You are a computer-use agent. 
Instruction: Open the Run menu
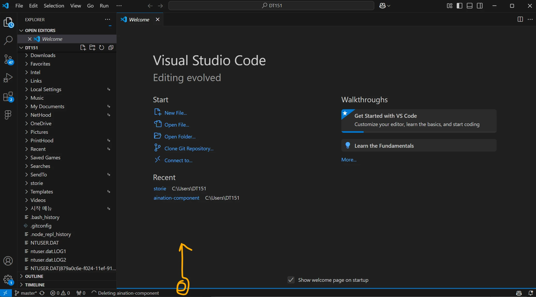(x=104, y=6)
